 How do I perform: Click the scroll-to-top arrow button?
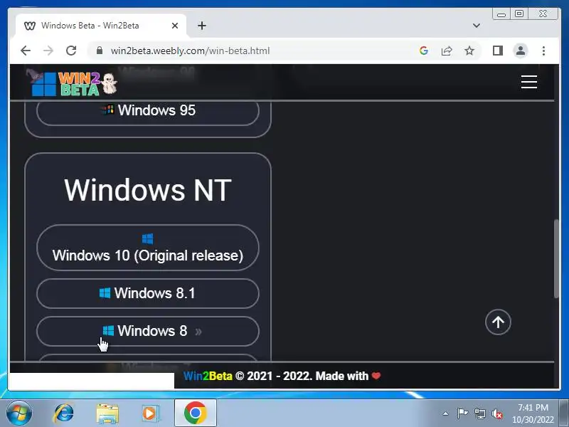point(498,322)
